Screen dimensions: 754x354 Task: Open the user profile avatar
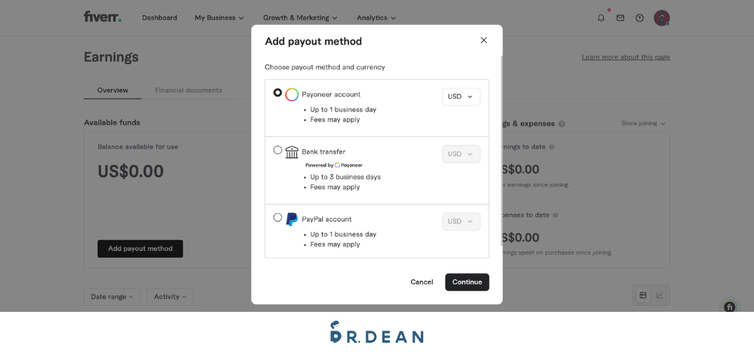662,18
